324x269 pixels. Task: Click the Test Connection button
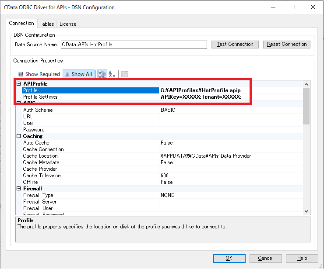click(x=235, y=44)
